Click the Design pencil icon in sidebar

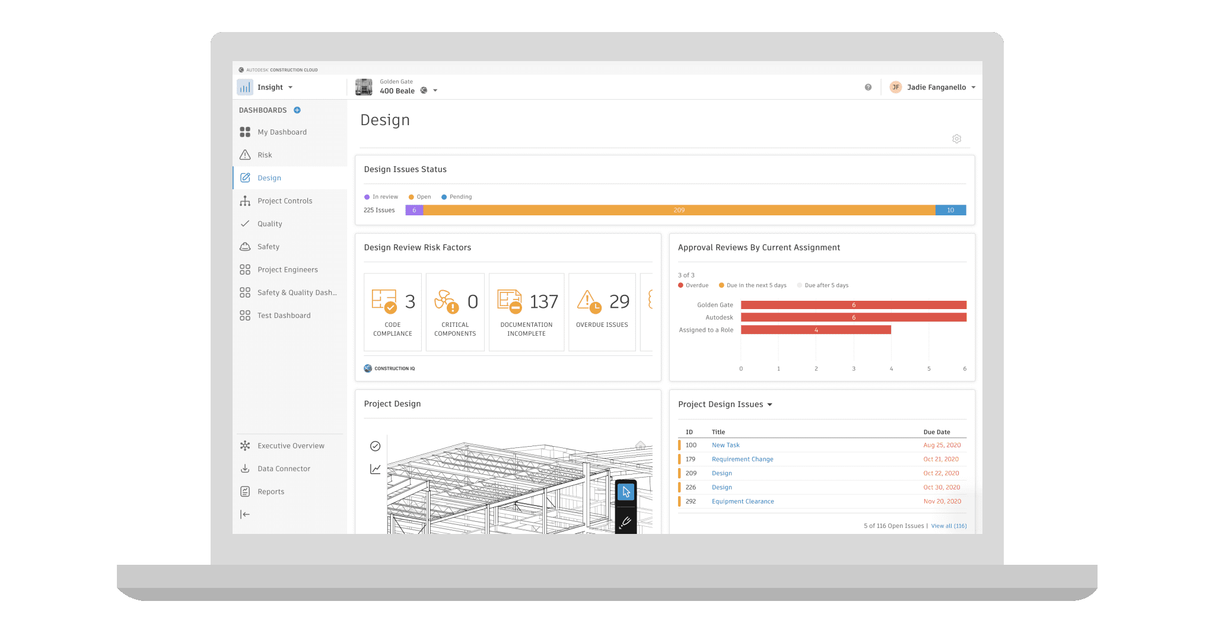(245, 177)
